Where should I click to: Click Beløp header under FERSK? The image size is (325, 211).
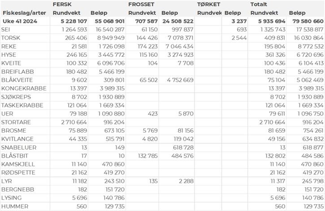tap(99, 13)
